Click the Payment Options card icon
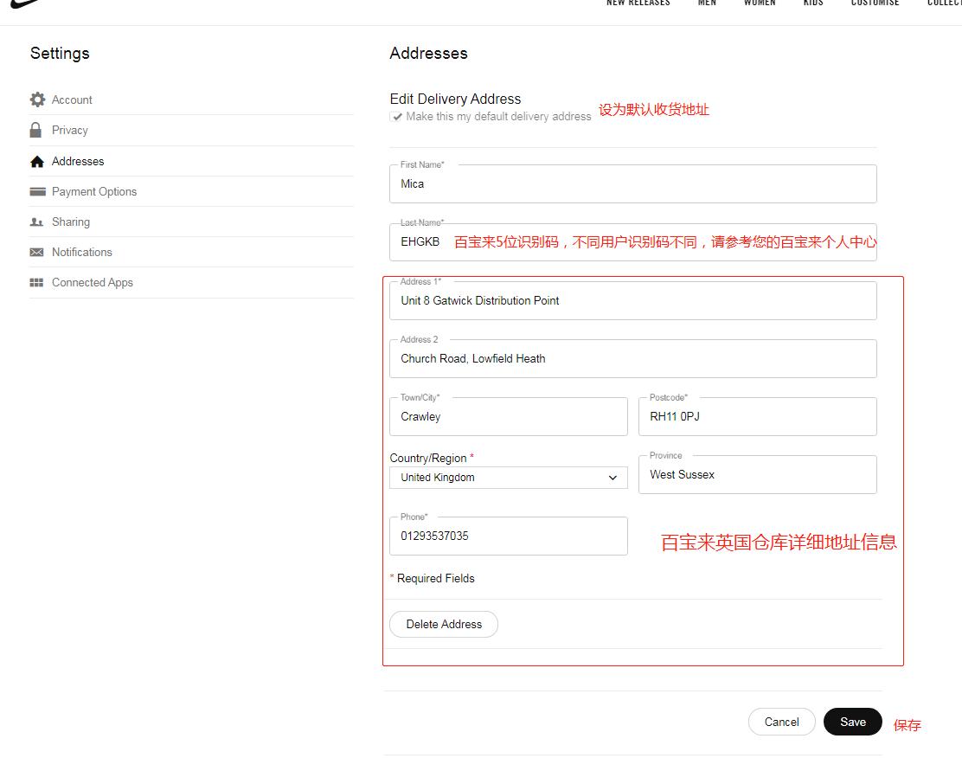 38,191
